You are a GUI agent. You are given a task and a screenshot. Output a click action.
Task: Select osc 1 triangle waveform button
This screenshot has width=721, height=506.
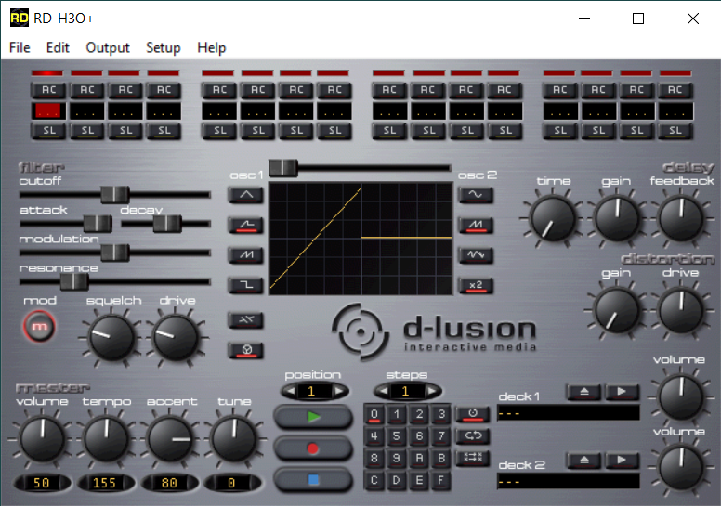click(x=246, y=195)
